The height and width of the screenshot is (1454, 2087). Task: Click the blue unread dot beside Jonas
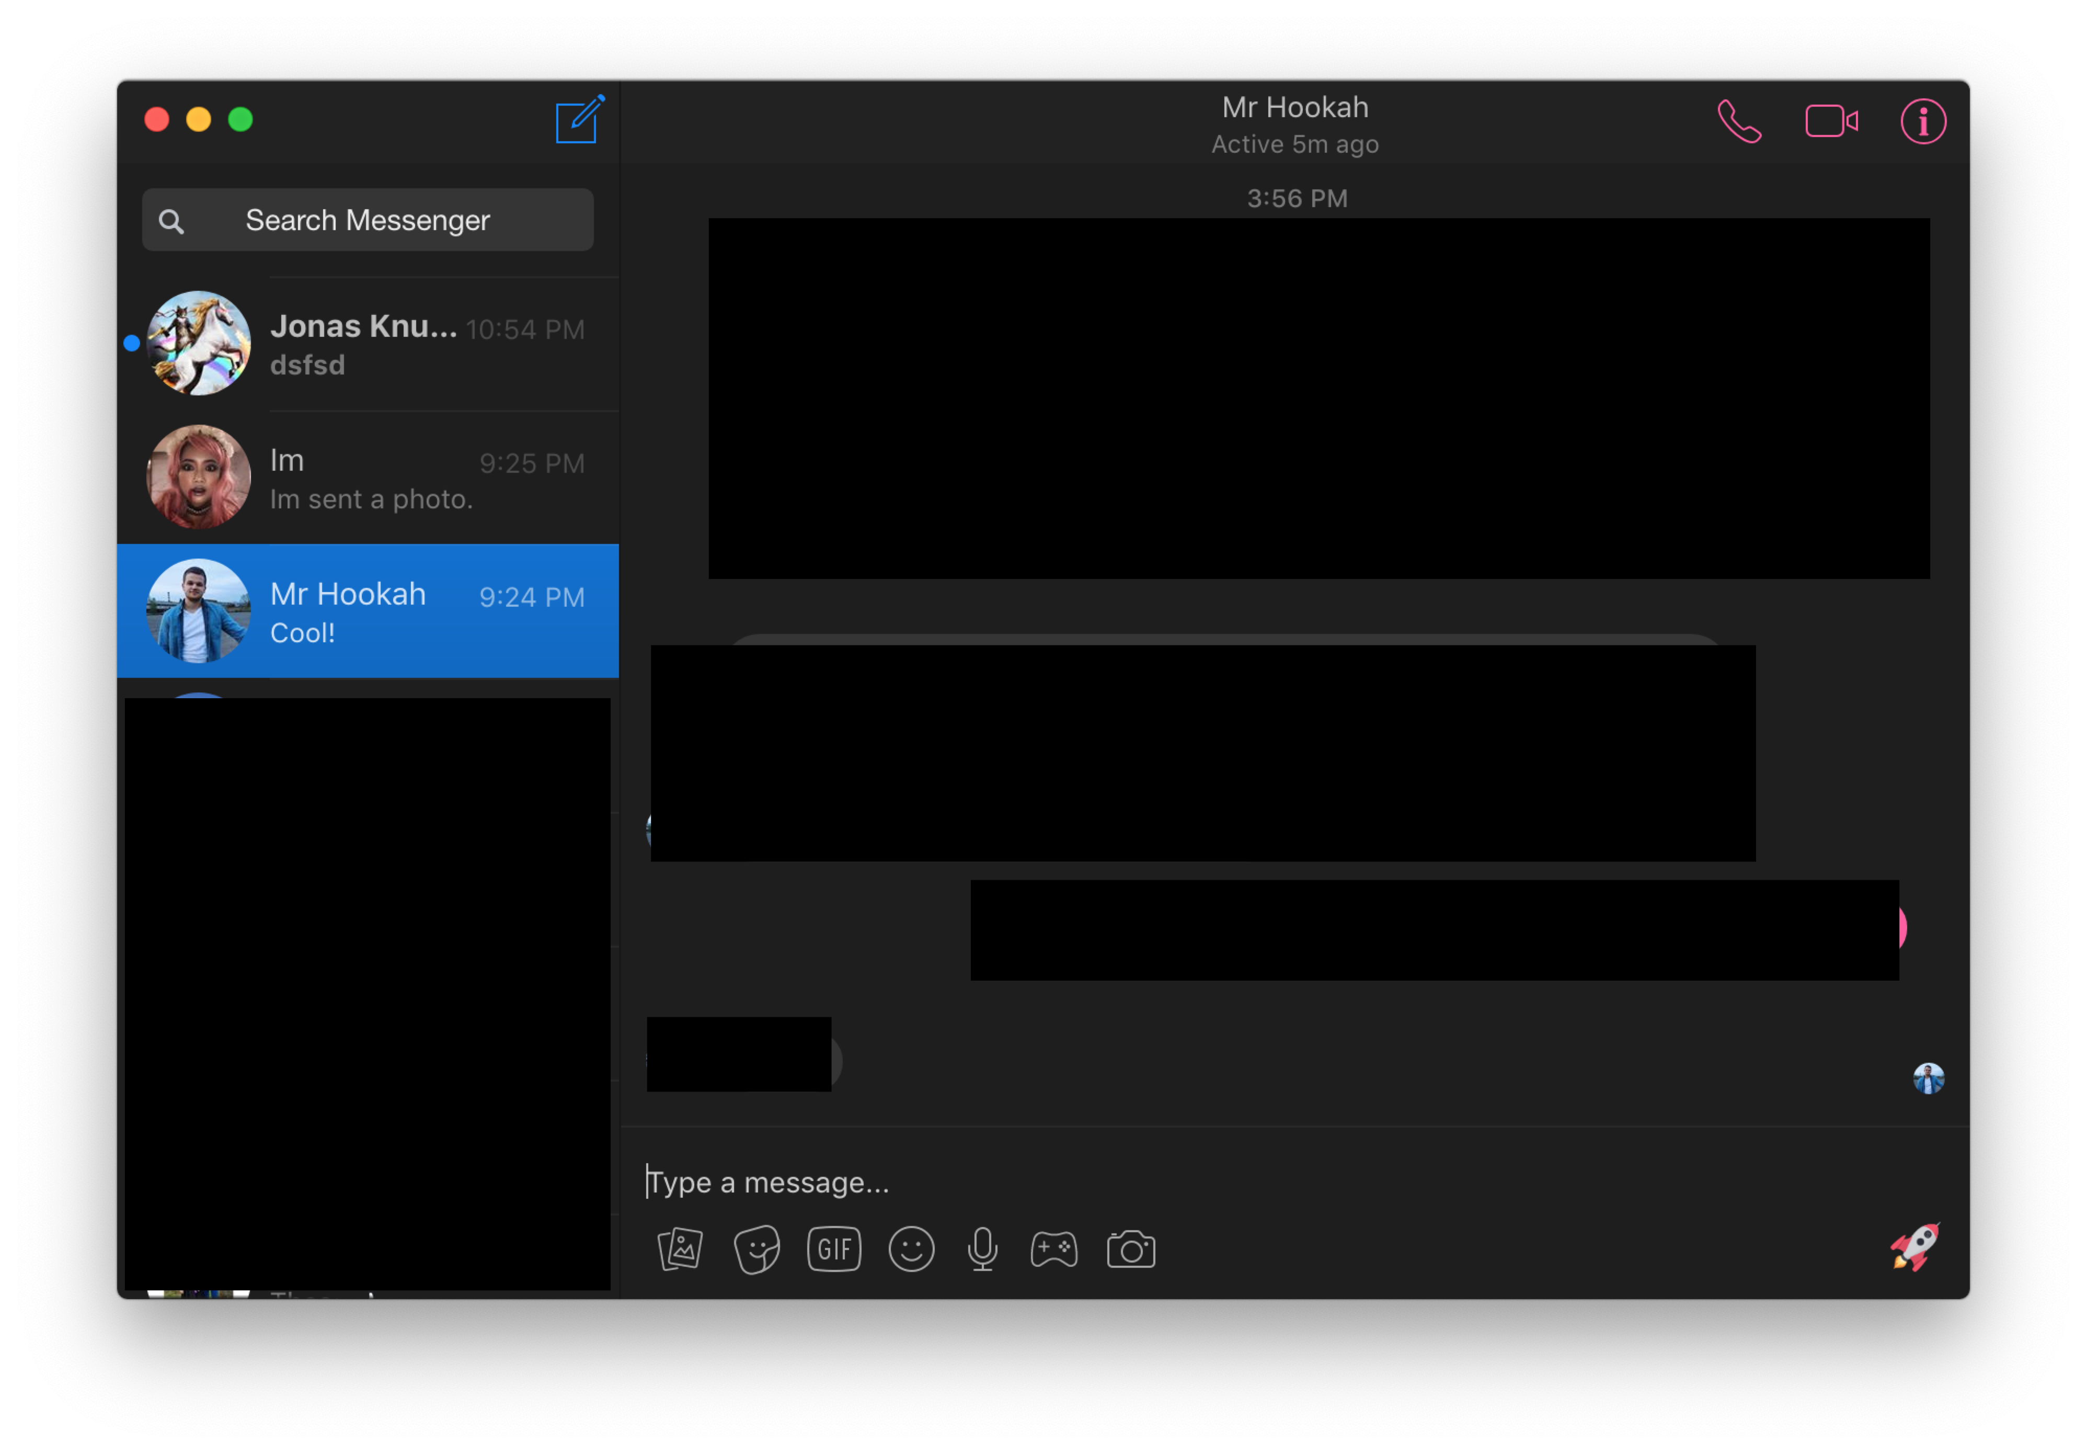pyautogui.click(x=132, y=344)
